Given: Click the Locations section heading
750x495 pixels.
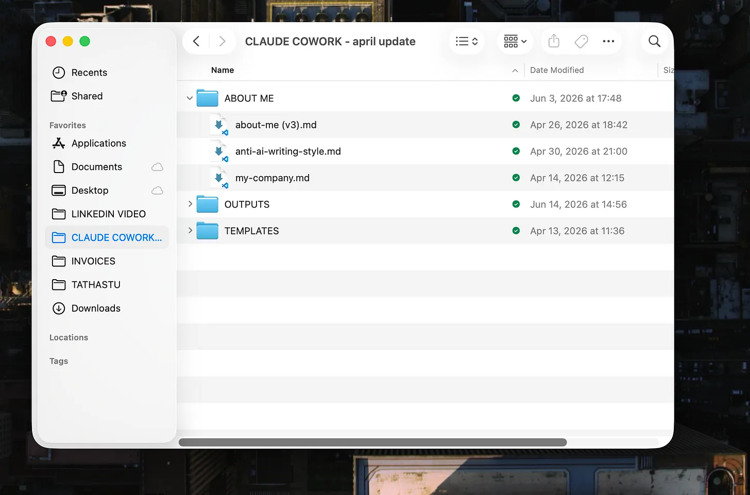Looking at the screenshot, I should (x=69, y=337).
